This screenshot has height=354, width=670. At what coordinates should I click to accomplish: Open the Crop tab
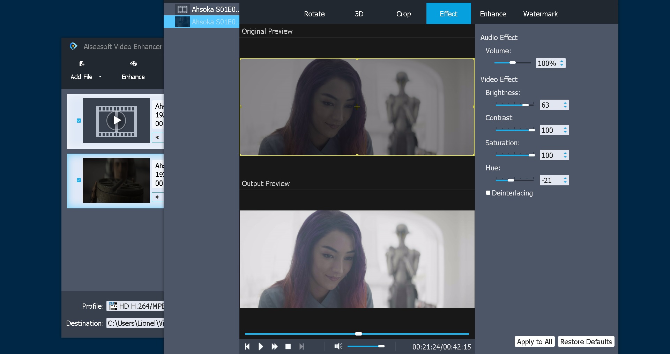point(403,14)
